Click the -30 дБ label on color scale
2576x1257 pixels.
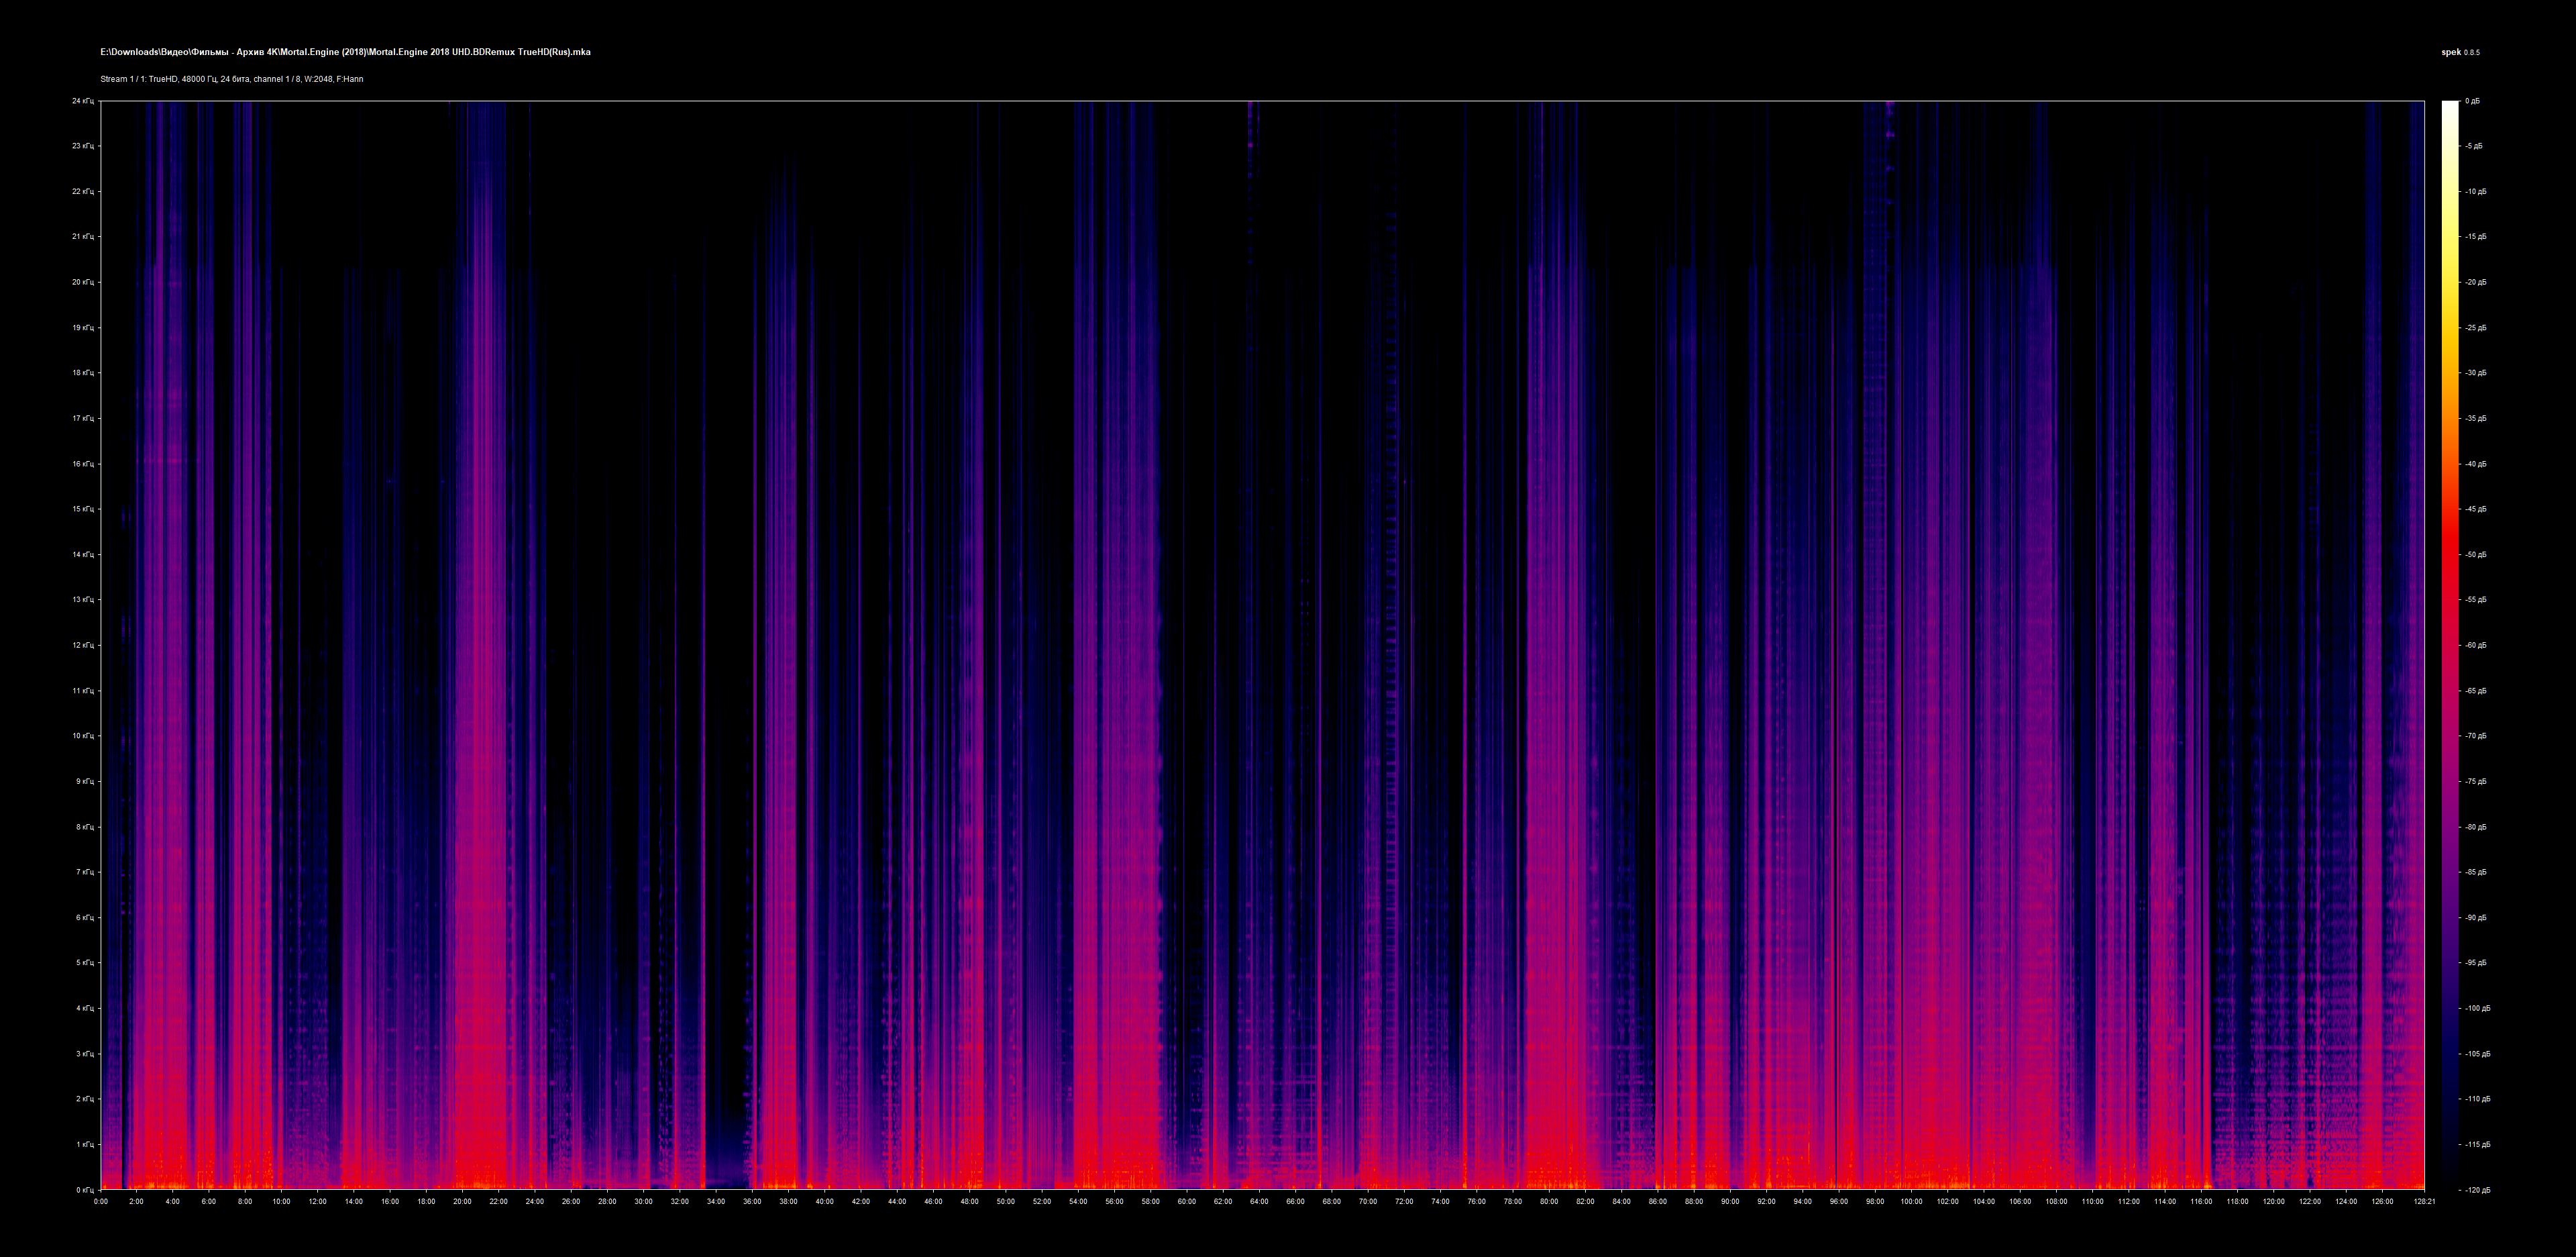pyautogui.click(x=2475, y=373)
